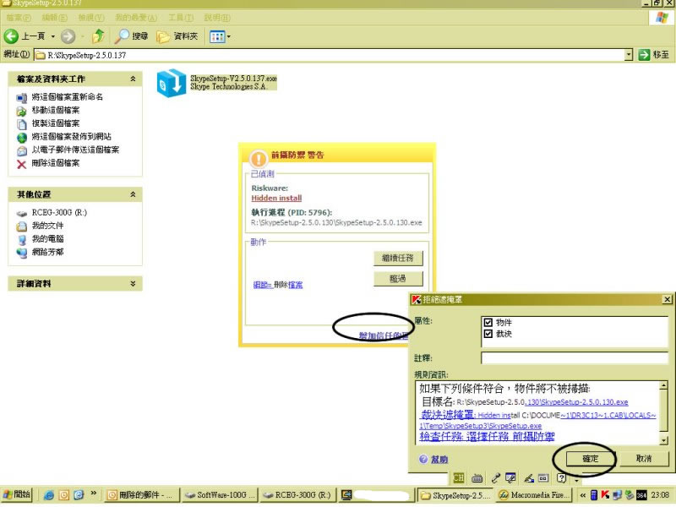The height and width of the screenshot is (507, 676).
Task: Switch to the 刪除的郵件 taskbar window
Action: point(140,495)
